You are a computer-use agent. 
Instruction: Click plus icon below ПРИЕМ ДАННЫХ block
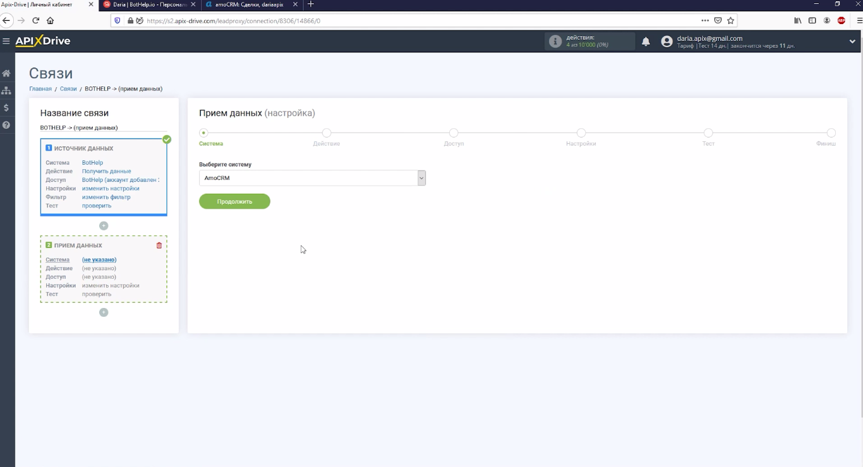coord(104,312)
